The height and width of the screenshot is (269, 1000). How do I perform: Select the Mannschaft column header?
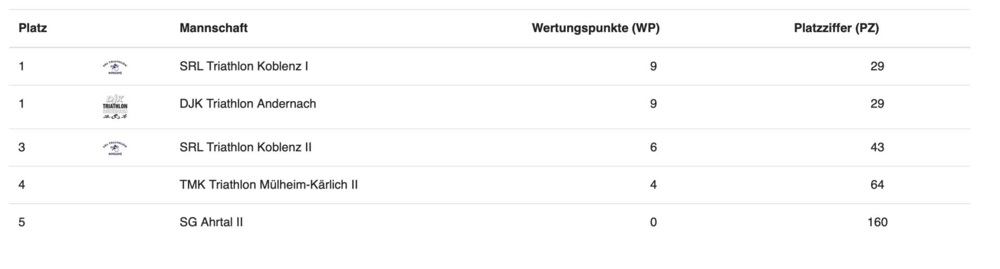coord(214,28)
